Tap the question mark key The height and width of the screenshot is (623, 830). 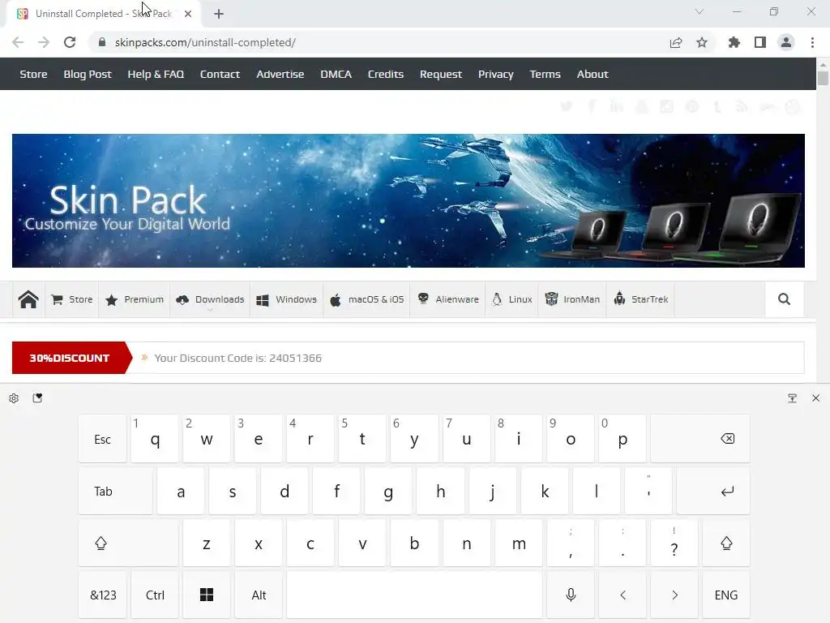[x=674, y=543]
